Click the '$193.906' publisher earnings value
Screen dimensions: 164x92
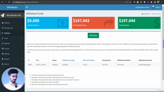coord(65,65)
